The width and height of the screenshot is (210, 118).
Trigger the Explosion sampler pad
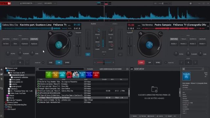pos(25,44)
